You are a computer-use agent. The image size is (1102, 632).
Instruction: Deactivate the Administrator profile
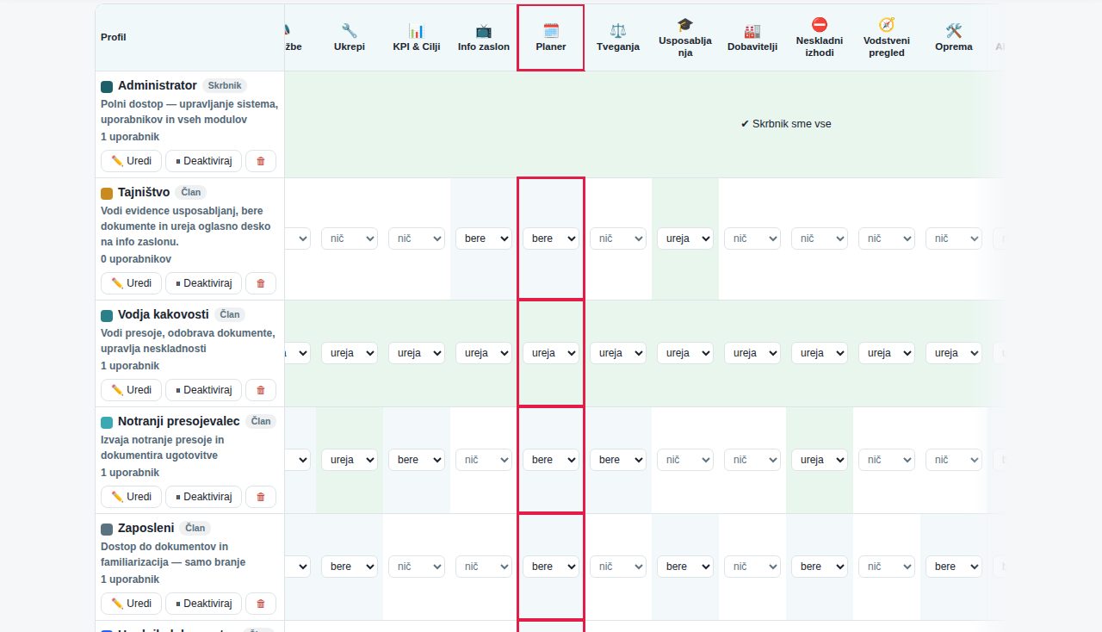point(203,161)
